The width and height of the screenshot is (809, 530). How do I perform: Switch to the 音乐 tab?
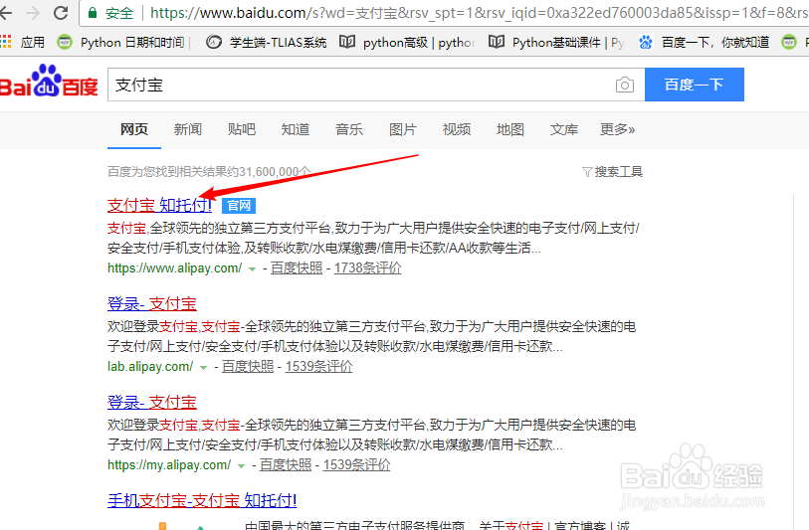[x=349, y=129]
